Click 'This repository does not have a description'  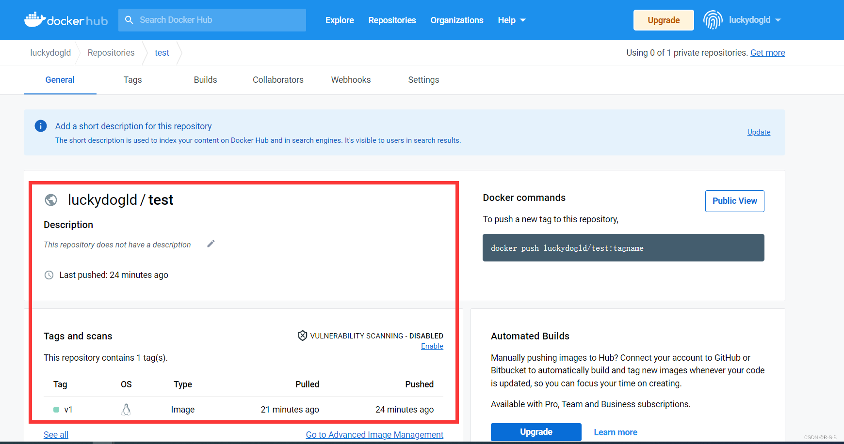coord(117,245)
